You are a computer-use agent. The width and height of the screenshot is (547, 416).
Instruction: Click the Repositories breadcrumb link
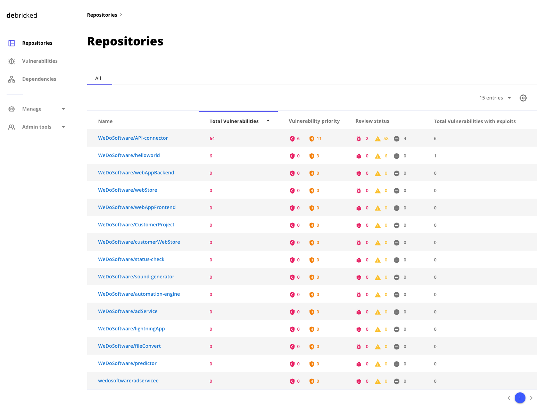(102, 15)
